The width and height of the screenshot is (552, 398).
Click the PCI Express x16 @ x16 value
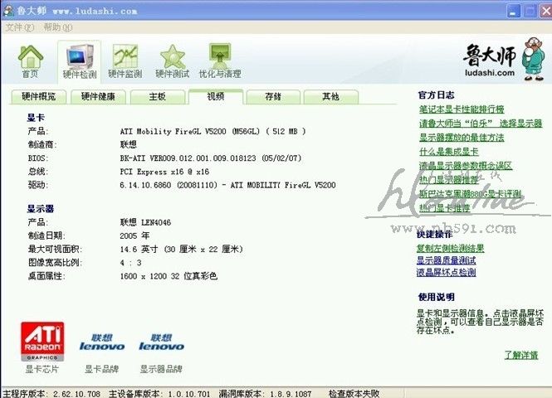(164, 172)
